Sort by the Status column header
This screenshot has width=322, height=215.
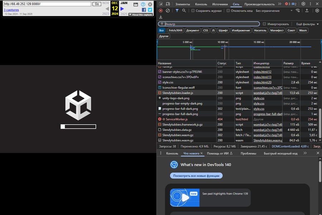[x=225, y=63]
